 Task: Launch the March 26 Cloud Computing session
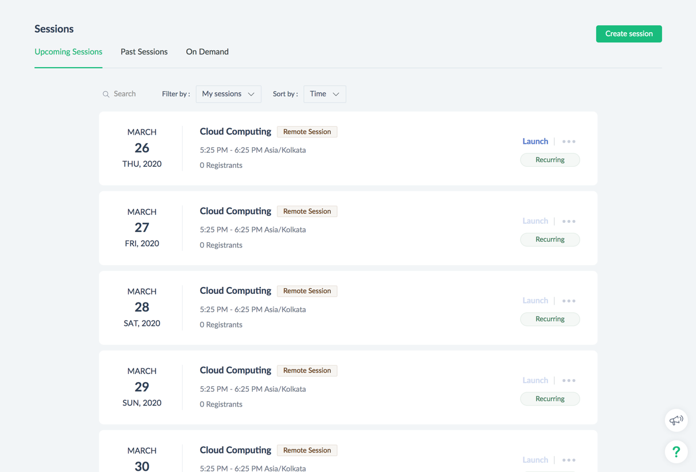click(x=535, y=141)
